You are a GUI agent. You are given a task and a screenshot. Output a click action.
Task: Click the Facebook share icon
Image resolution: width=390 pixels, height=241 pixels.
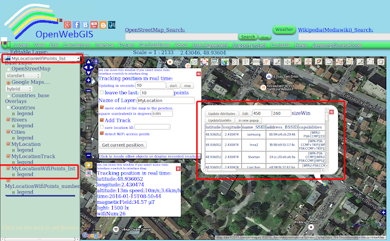(76, 25)
